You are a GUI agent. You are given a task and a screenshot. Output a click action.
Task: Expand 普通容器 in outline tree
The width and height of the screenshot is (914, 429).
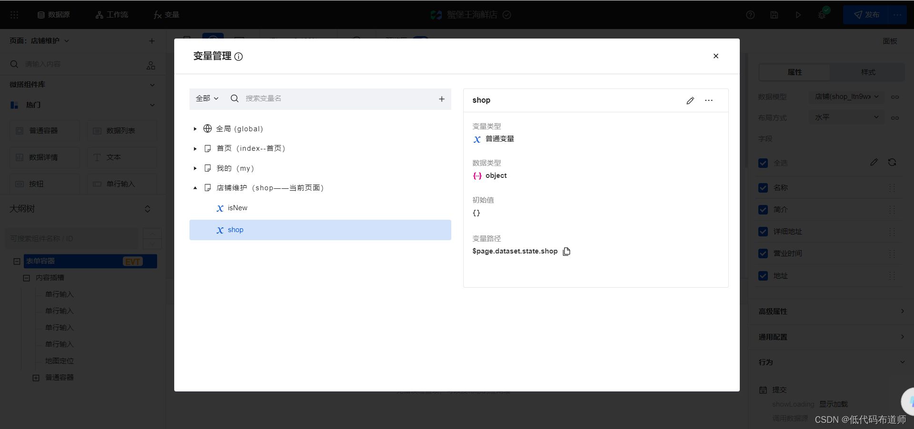click(36, 378)
